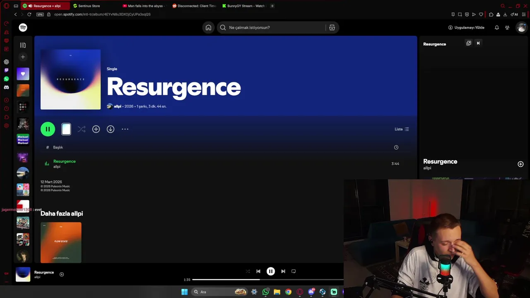Open the Discord icon in the Opera sidebar

point(6,87)
